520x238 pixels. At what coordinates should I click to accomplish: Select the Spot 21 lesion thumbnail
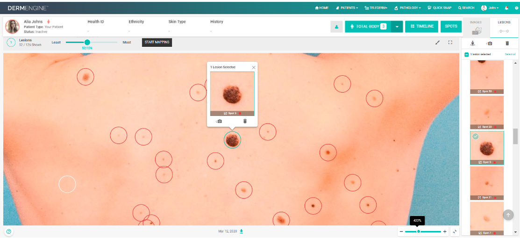487,183
